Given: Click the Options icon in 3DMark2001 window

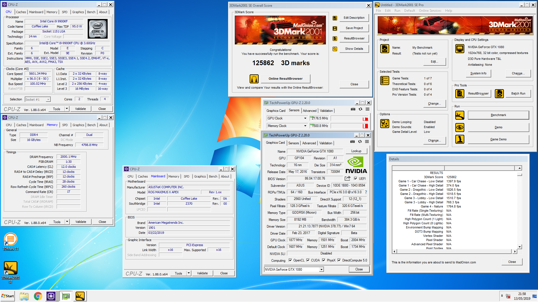Looking at the screenshot, I should point(384,123).
